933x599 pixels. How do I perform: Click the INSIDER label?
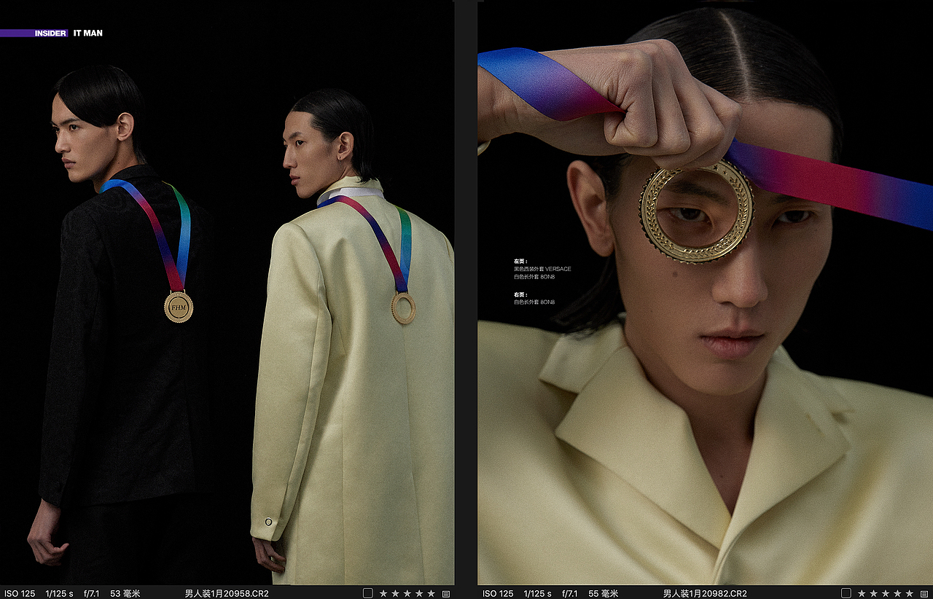(x=50, y=34)
